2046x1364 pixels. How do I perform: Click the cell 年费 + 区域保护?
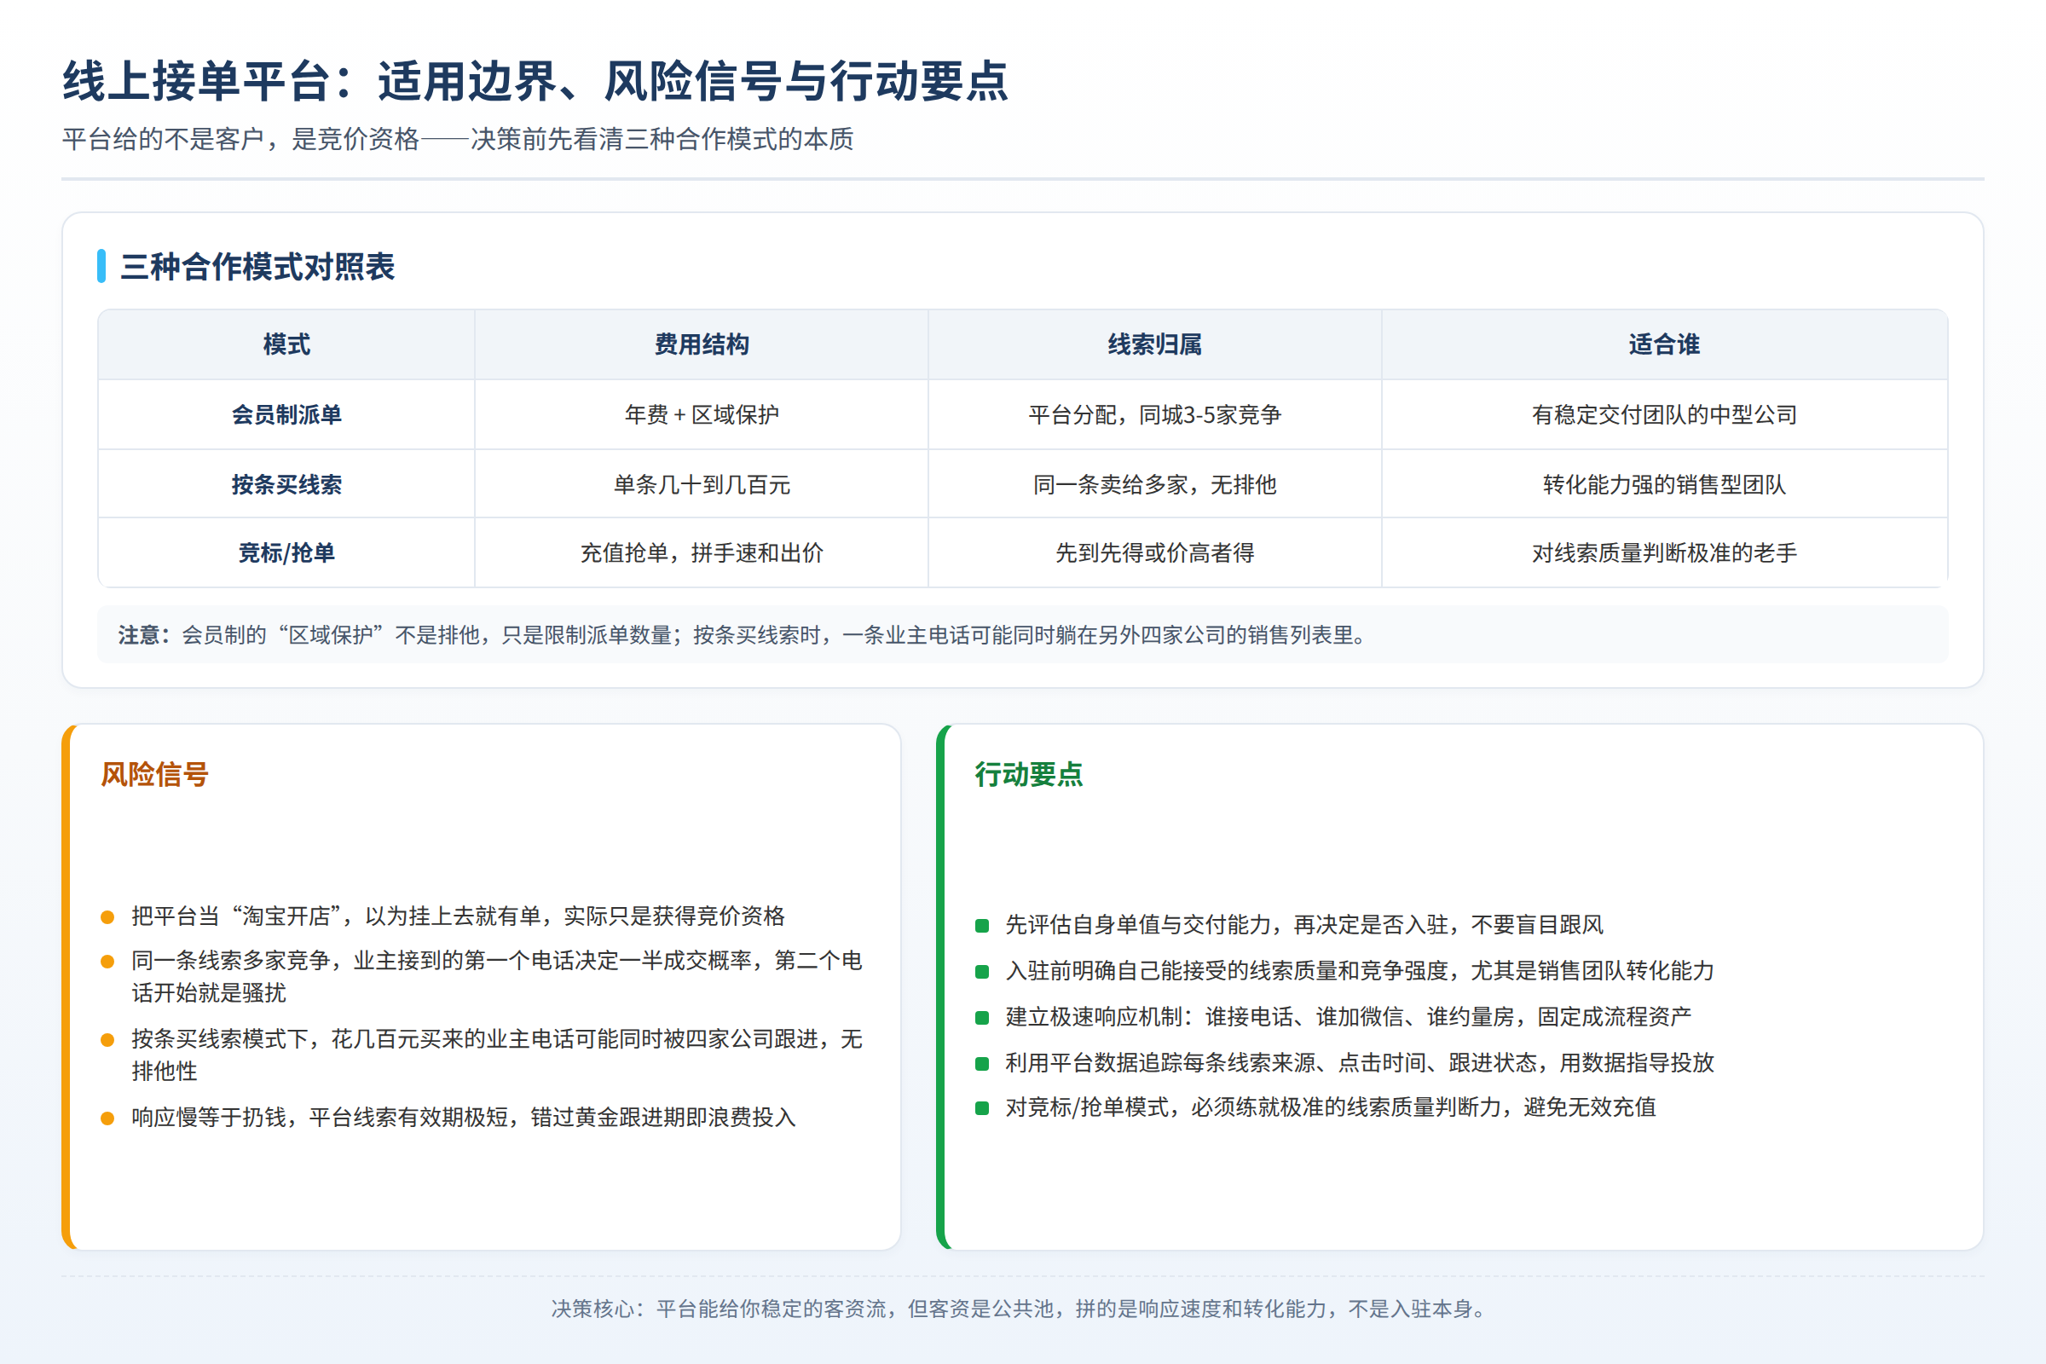(701, 415)
